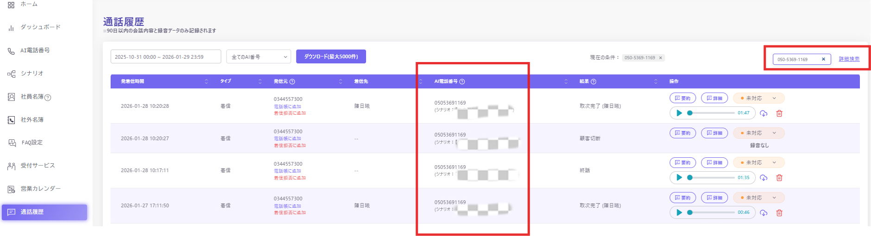Open the 詳細検索 link
Screen dimensions: 871x236
click(849, 59)
